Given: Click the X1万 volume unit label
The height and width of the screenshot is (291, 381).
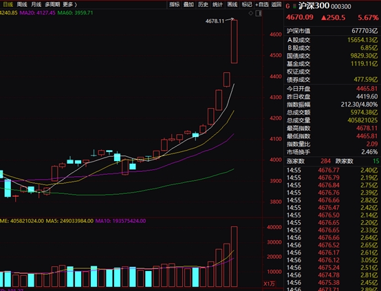Looking at the screenshot, I should pyautogui.click(x=269, y=283).
